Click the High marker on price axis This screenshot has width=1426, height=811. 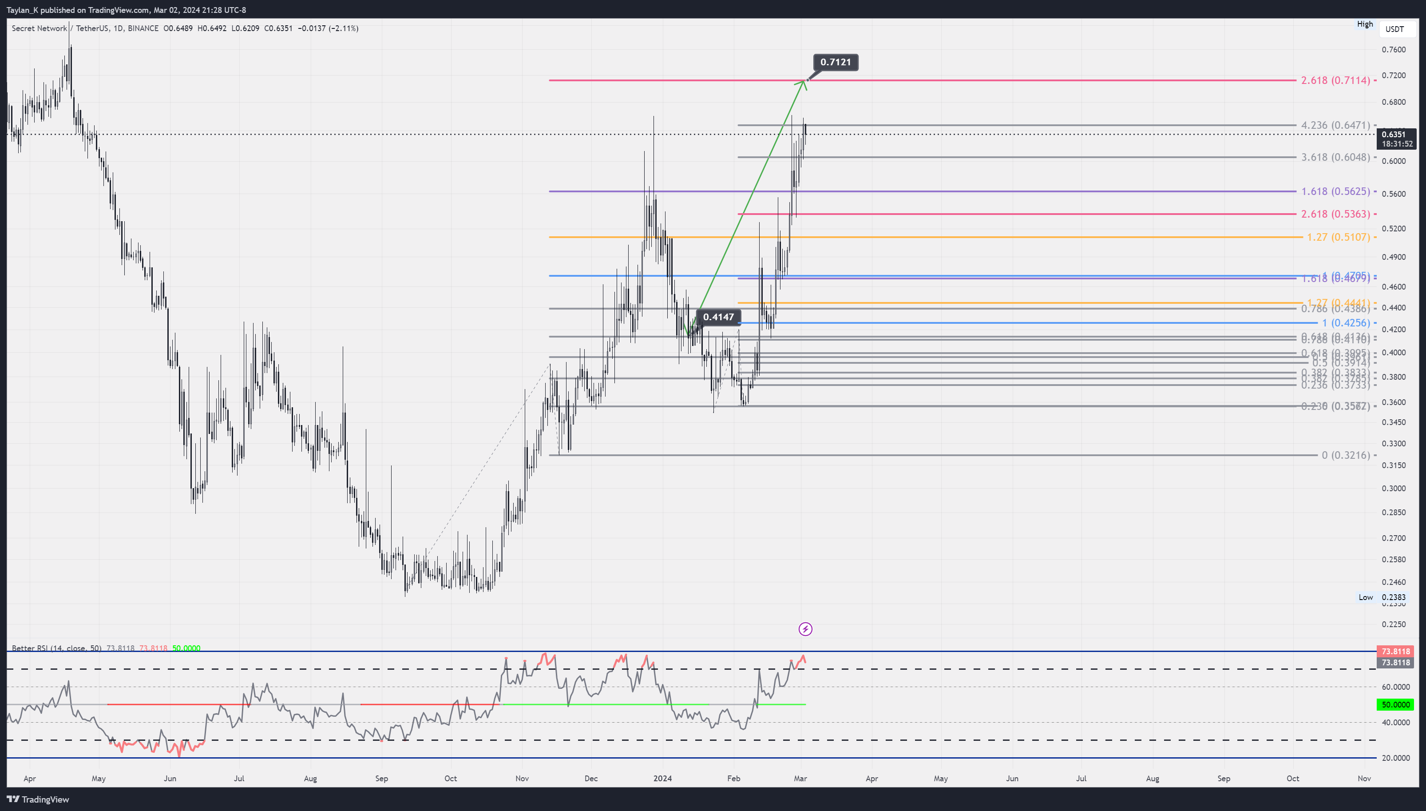[x=1365, y=24]
